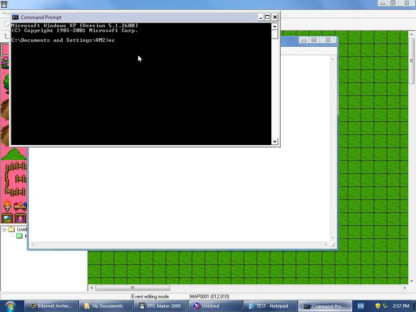Click the Command Prompt down scroll arrow
Image resolution: width=416 pixels, height=312 pixels.
pyautogui.click(x=275, y=141)
